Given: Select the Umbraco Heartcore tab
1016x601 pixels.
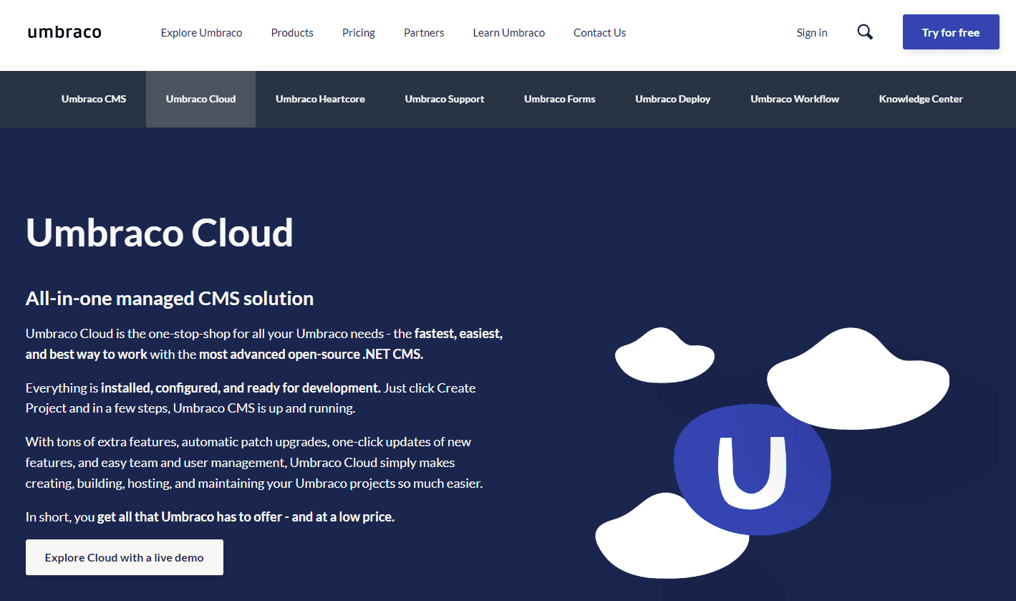Looking at the screenshot, I should click(320, 99).
